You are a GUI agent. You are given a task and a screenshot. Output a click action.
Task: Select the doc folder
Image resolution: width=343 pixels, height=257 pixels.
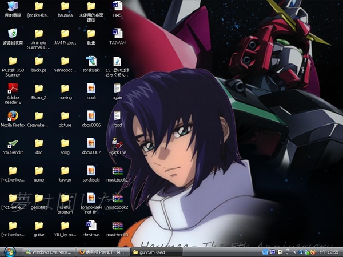pos(39,146)
